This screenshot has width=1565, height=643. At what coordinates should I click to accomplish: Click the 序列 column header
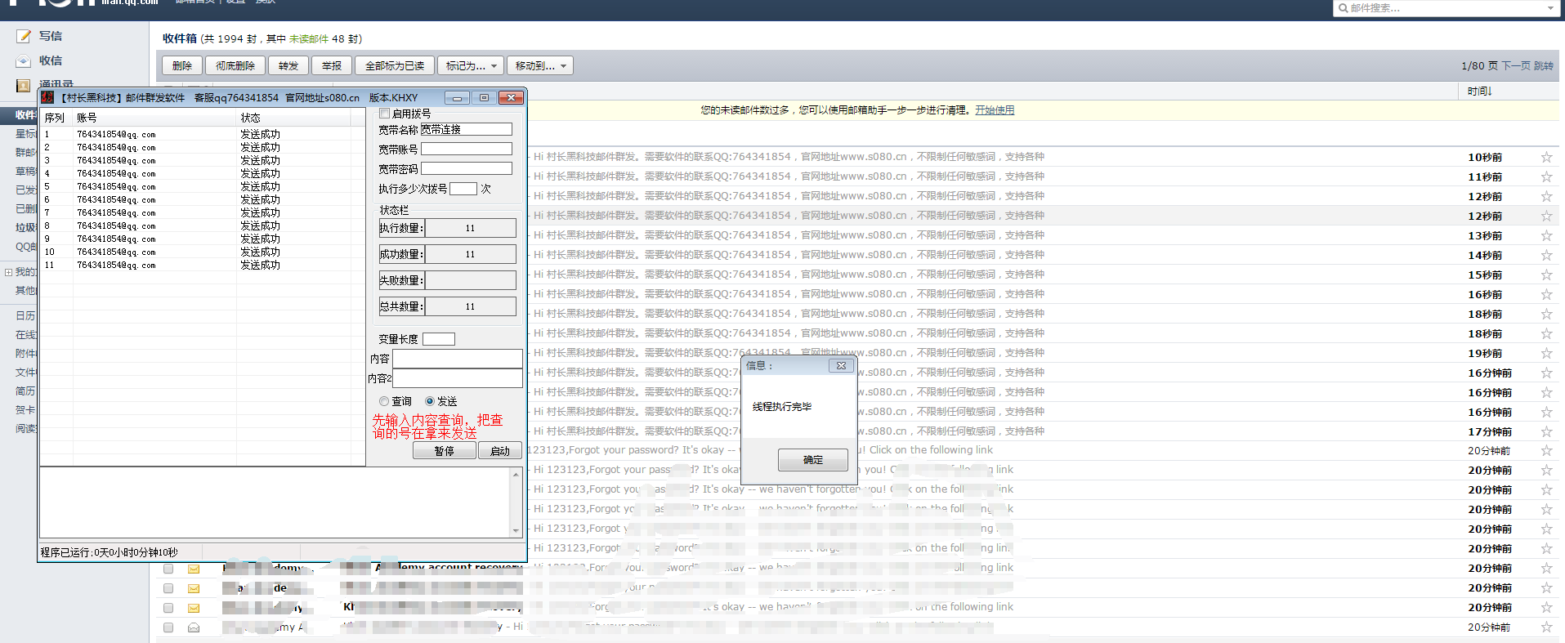(x=55, y=118)
